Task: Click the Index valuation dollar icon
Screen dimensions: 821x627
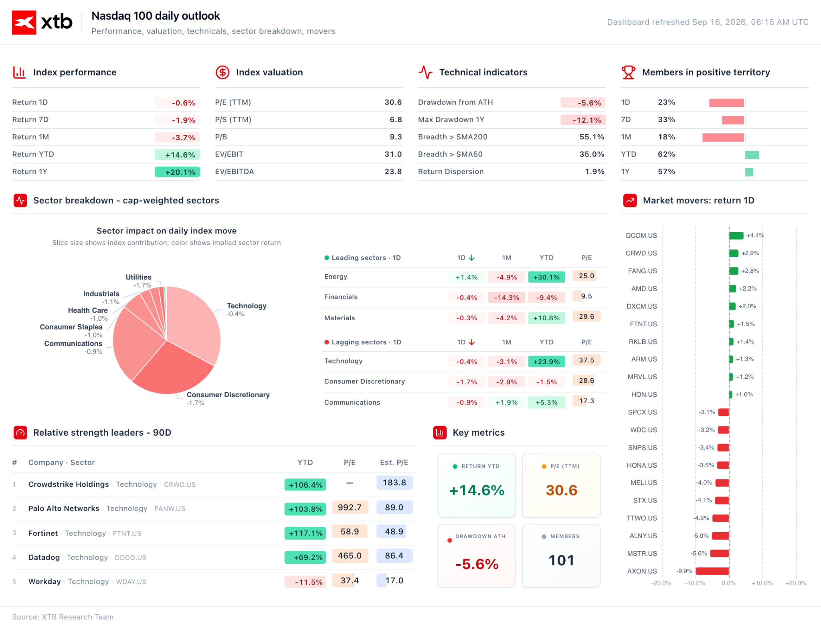Action: 222,72
